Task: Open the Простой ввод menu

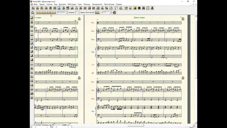Action: [109, 4]
